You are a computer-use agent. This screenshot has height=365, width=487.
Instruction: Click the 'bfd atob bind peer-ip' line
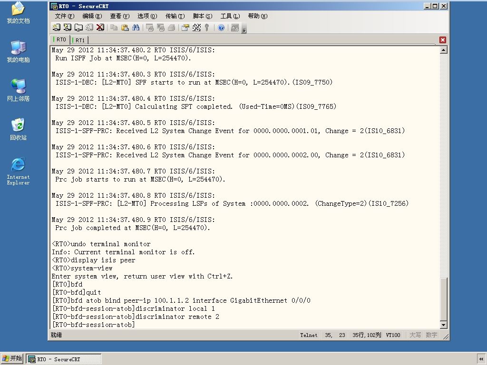181,300
